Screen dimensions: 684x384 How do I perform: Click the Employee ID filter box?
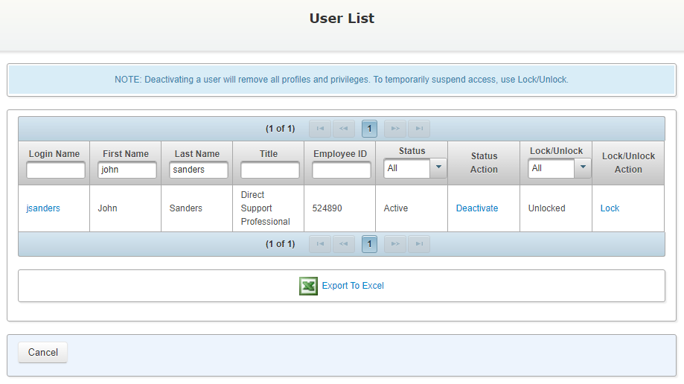pyautogui.click(x=341, y=170)
